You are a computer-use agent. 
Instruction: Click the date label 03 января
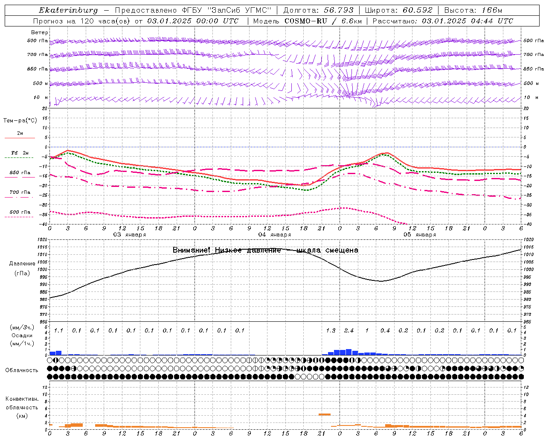129,235
